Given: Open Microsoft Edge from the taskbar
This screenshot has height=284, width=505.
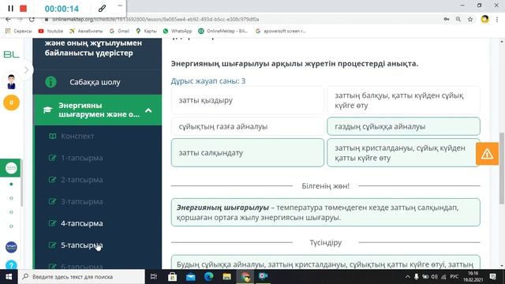Looking at the screenshot, I should [208, 277].
